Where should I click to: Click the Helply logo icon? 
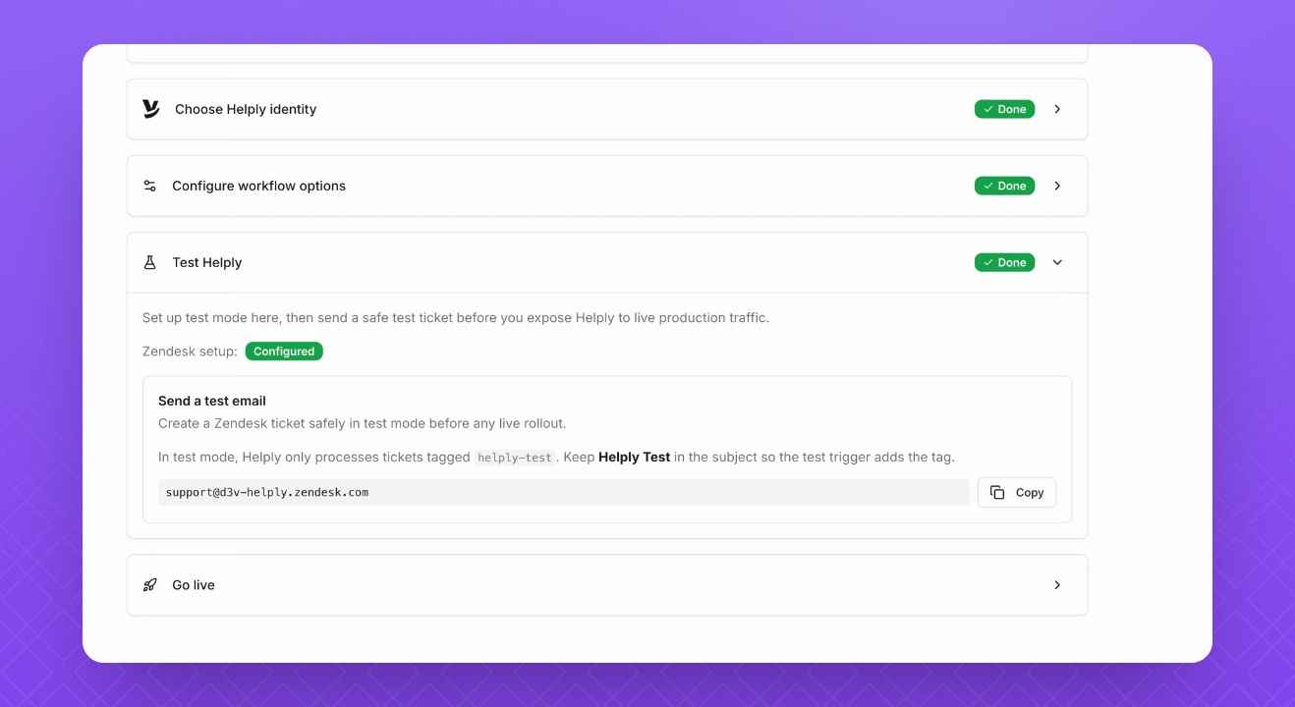[x=150, y=109]
